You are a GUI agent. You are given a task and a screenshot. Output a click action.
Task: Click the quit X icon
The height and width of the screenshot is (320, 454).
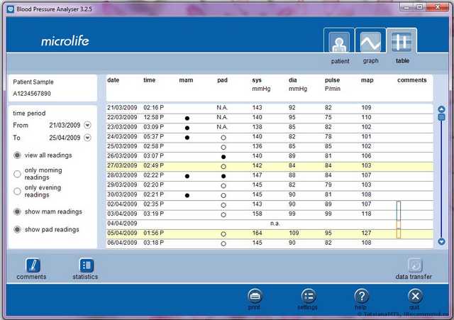pyautogui.click(x=415, y=296)
